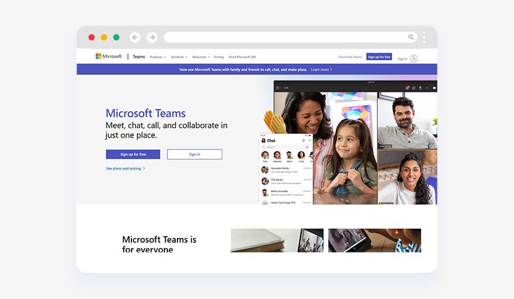This screenshot has height=299, width=514.
Task: Click the browser back arrow button
Action: tap(135, 37)
